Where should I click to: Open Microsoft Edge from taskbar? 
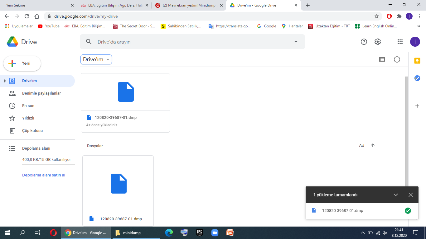[x=169, y=233]
